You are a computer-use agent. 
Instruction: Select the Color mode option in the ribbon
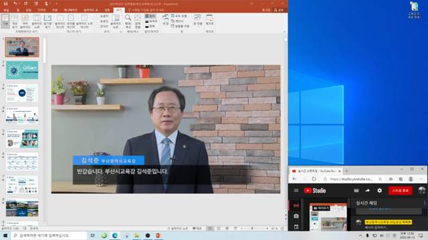click(150, 16)
